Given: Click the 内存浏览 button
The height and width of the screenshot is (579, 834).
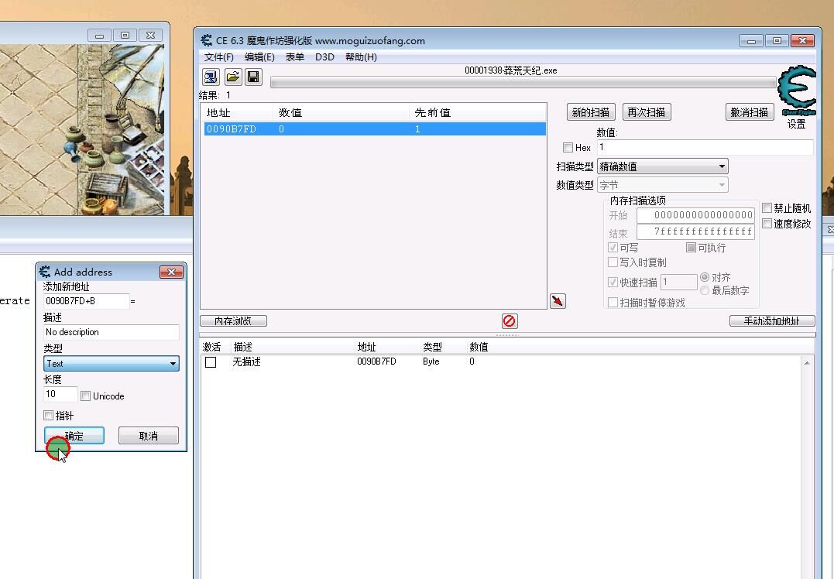Looking at the screenshot, I should 233,320.
